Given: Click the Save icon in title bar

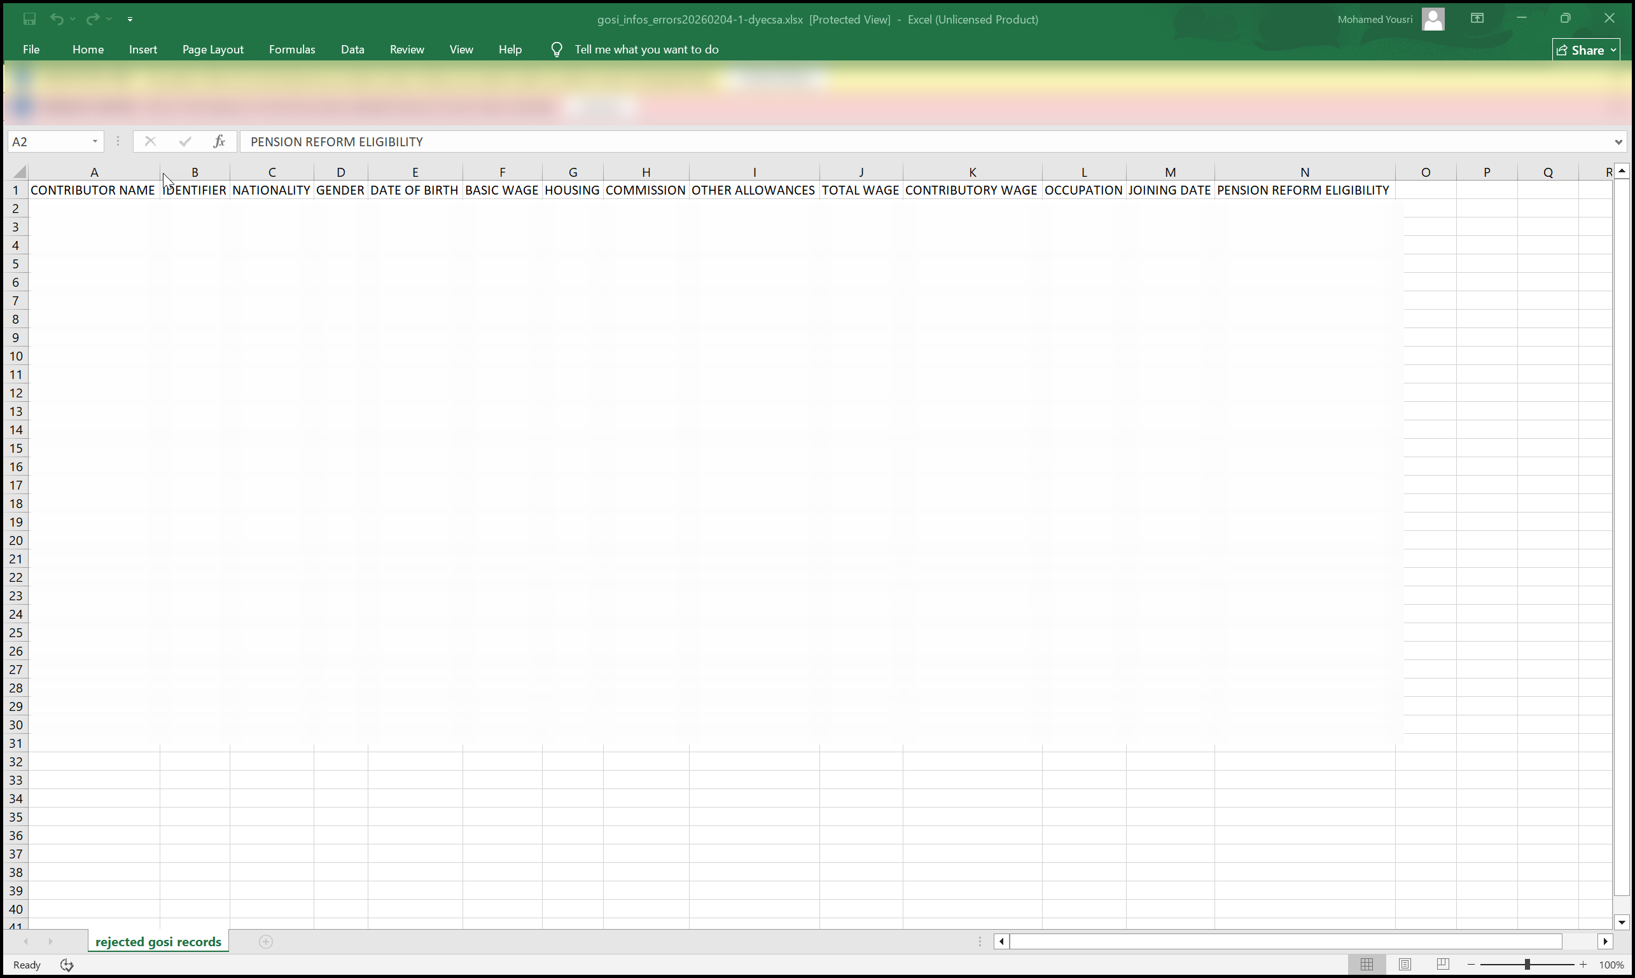Looking at the screenshot, I should point(29,19).
